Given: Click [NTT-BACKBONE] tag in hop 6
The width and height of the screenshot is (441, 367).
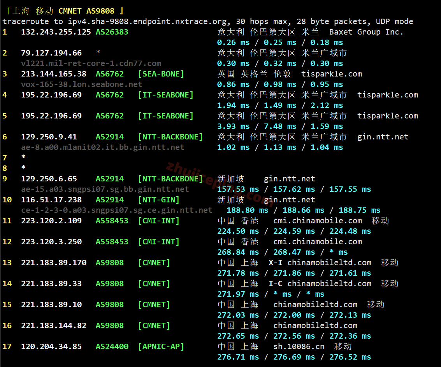Looking at the screenshot, I should coord(170,137).
